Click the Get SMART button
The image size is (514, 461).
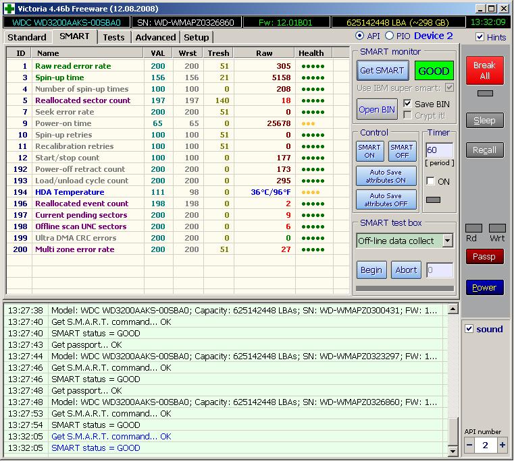point(382,70)
